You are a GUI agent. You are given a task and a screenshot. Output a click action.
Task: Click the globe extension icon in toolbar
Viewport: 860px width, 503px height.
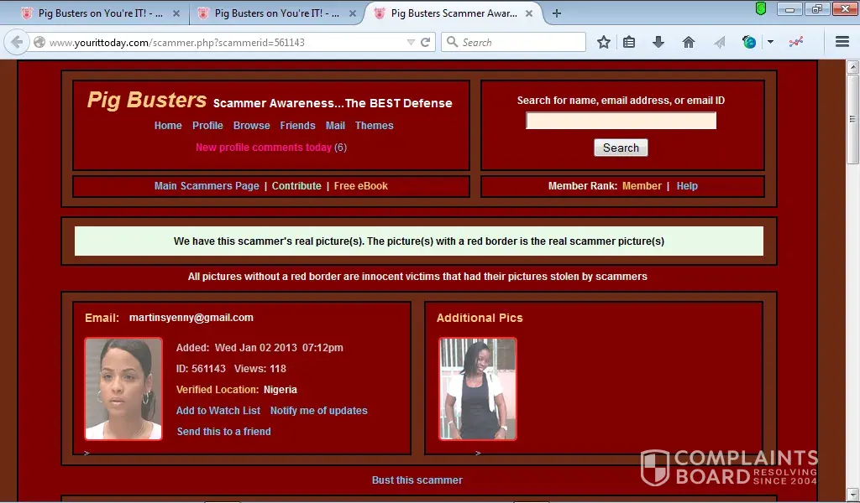749,43
